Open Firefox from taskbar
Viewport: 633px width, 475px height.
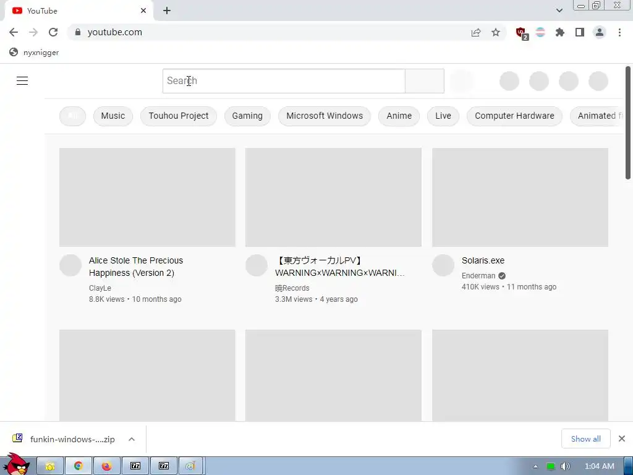click(106, 466)
